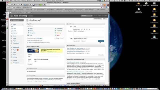Open Macintosh HD desktop drive icon
Viewport: 160px width, 90px height.
[154, 4]
